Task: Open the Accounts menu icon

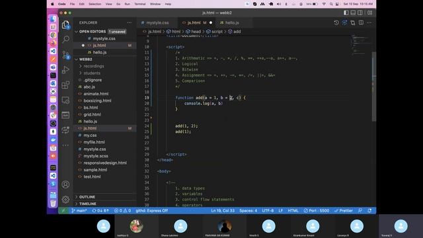Action: (65, 184)
